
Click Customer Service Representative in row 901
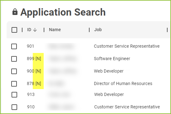[127, 46]
